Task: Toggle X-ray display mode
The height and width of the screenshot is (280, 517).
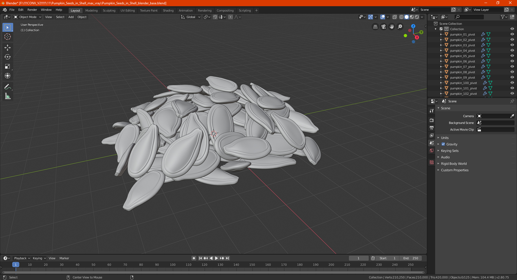Action: (x=394, y=17)
